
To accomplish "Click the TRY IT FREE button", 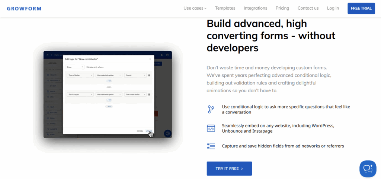I will point(229,169).
